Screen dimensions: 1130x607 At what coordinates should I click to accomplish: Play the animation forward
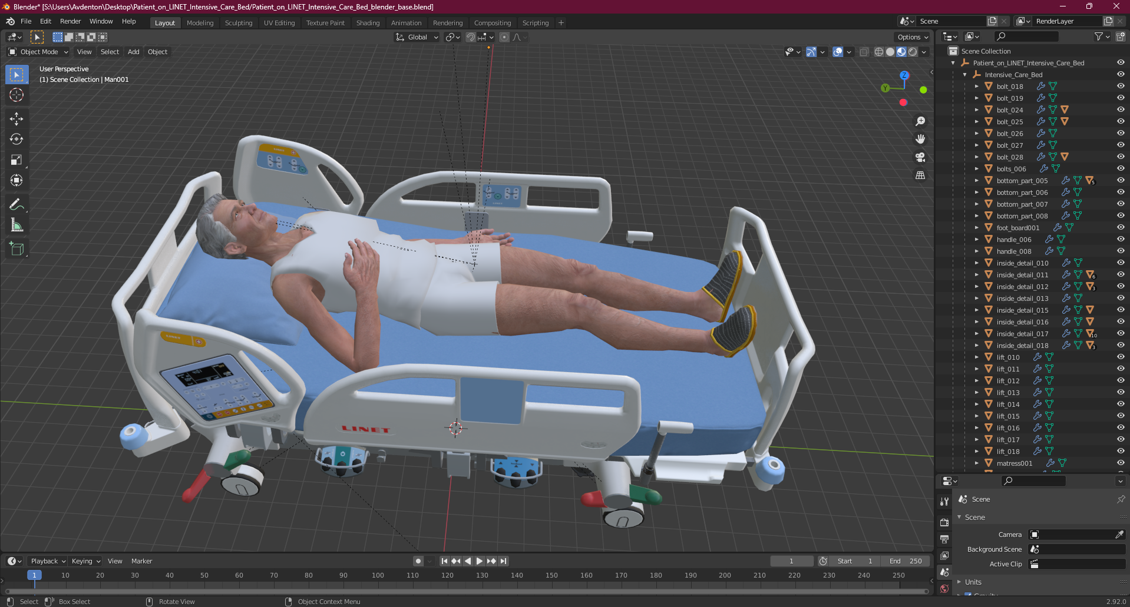[x=480, y=561]
